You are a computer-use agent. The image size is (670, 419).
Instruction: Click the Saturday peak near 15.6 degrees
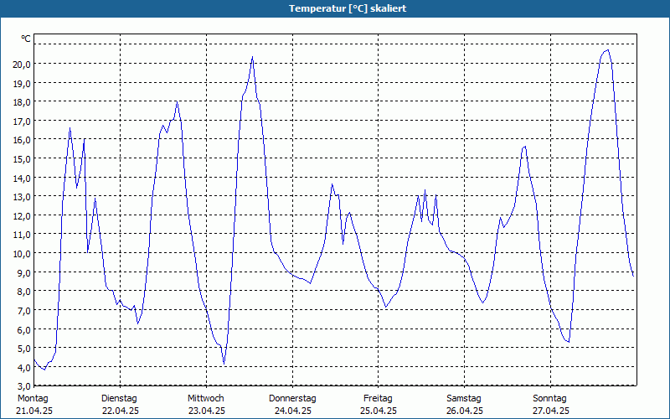click(x=525, y=146)
